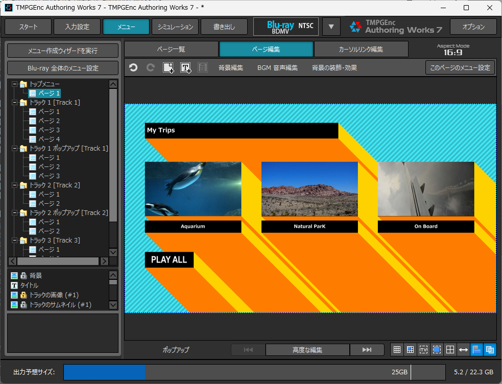Collapse the トップメニュー tree node
This screenshot has width=502, height=384.
(14, 84)
